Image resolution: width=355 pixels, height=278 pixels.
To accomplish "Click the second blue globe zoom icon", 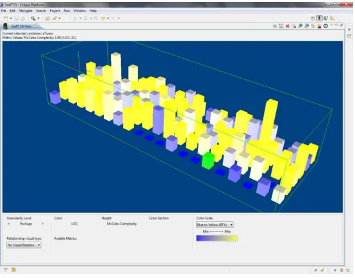I will (306, 26).
